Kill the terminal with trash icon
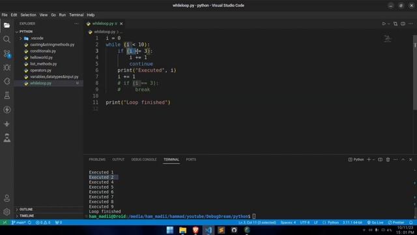417x235 pixels. pos(388,159)
